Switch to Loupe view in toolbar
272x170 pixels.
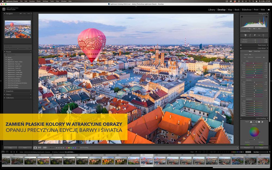[35, 148]
